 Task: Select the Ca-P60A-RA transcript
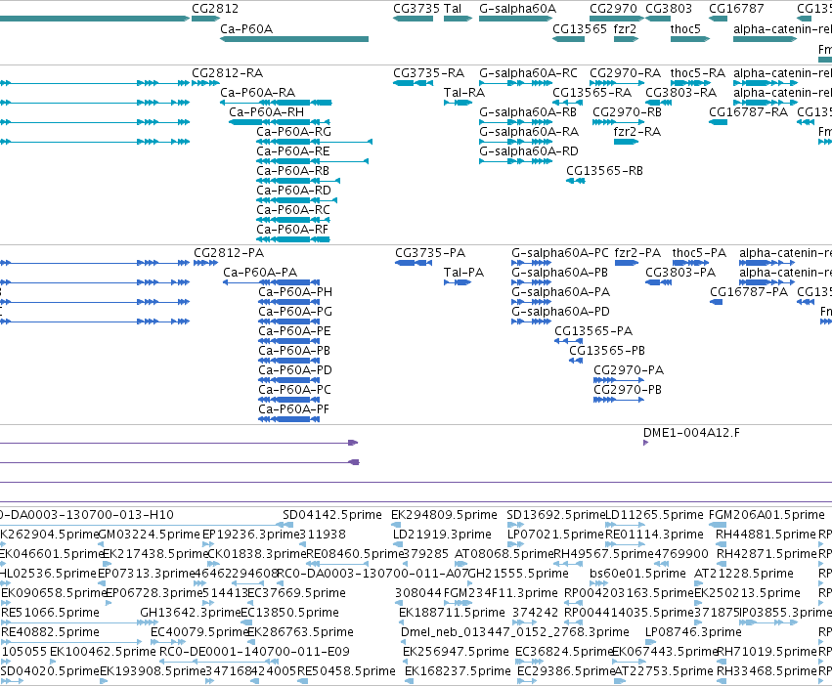click(x=276, y=103)
